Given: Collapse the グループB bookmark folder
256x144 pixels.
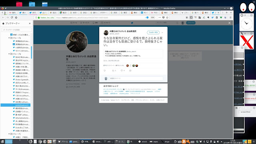Looking at the screenshot, I should [9, 54].
